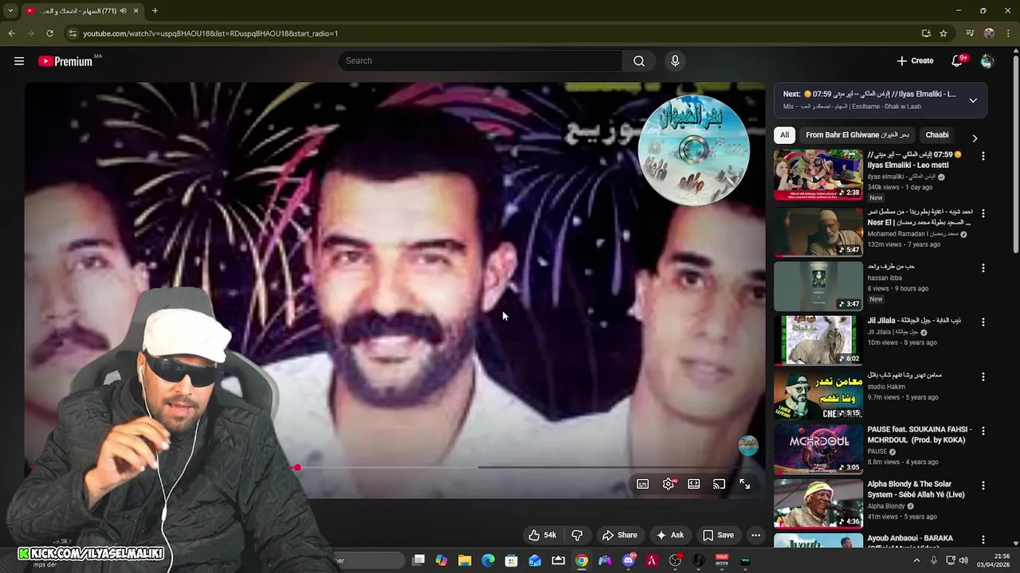The height and width of the screenshot is (573, 1020).
Task: Open the YouTube guide hamburger menu
Action: click(19, 60)
